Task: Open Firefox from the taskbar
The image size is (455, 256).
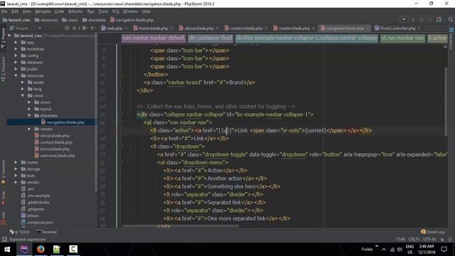Action: (x=41, y=250)
